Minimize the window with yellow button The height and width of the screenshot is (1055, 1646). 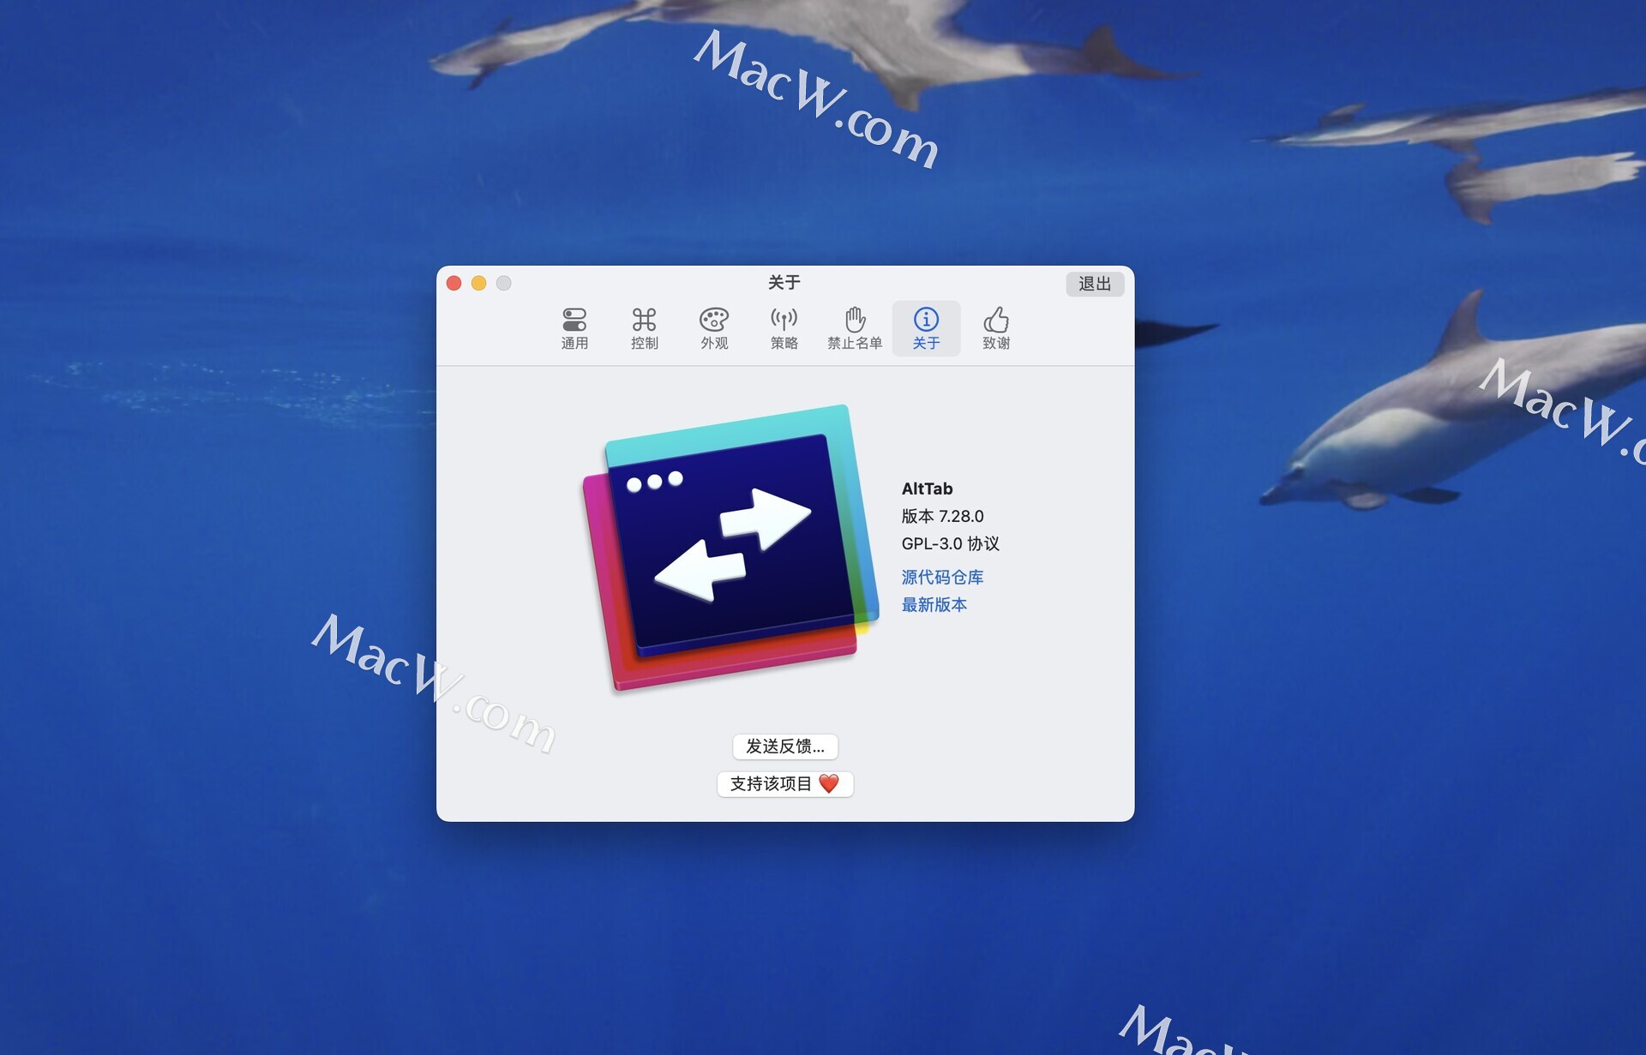coord(479,284)
